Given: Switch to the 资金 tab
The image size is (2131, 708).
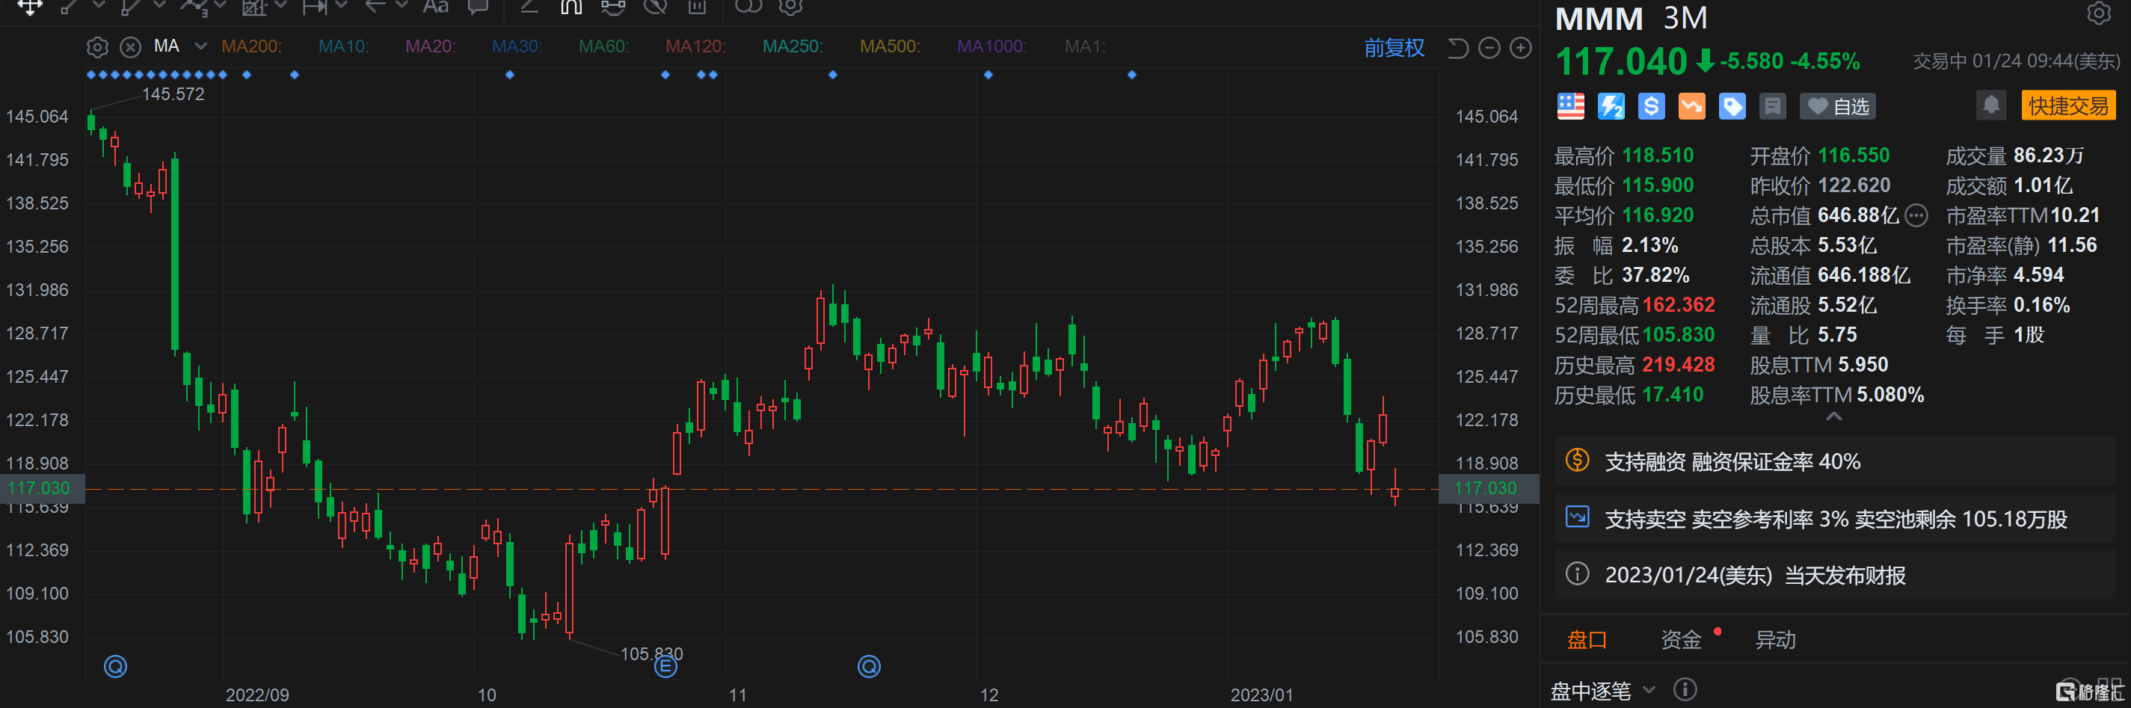Looking at the screenshot, I should coord(1681,640).
